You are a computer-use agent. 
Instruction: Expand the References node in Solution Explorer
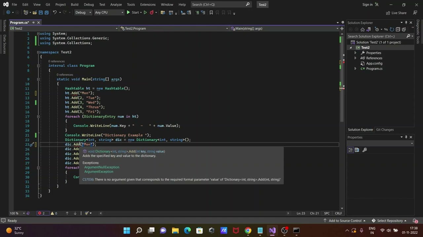click(x=355, y=58)
